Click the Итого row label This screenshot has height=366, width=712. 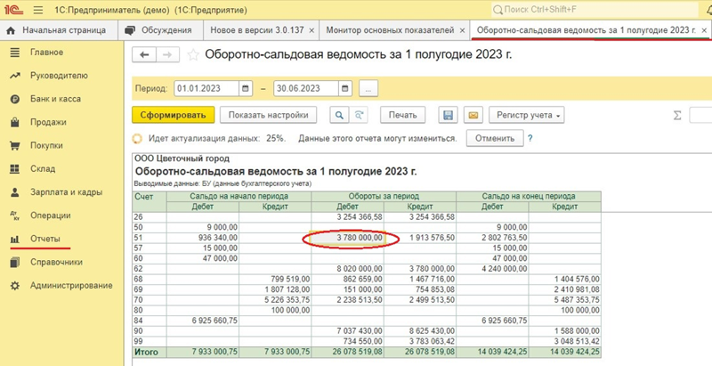(x=145, y=352)
